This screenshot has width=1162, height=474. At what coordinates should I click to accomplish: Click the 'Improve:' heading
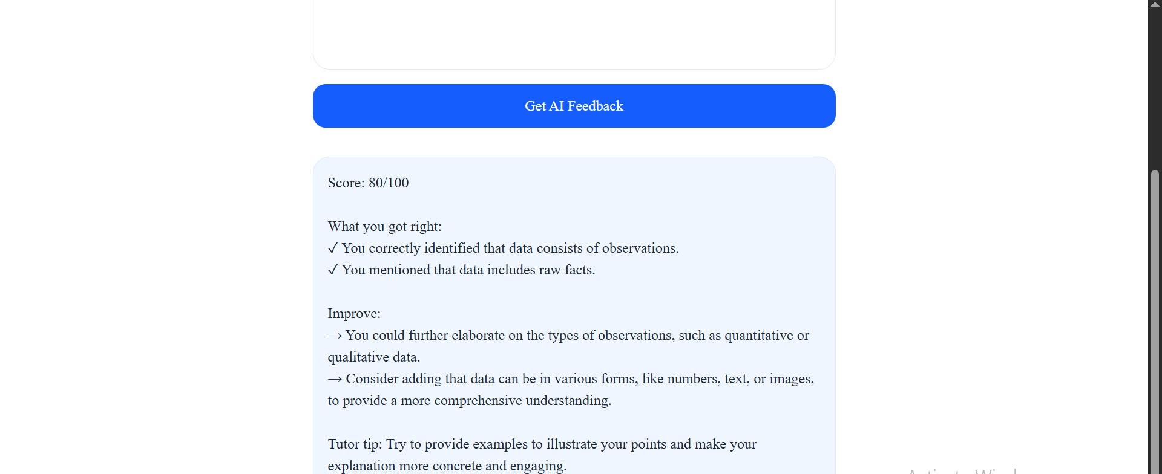354,313
